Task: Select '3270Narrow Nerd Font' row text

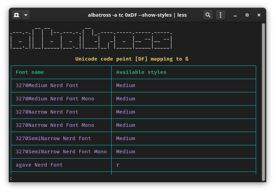Action: click(47, 112)
